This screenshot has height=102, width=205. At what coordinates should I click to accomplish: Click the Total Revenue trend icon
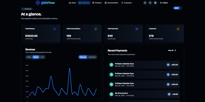click(x=54, y=29)
